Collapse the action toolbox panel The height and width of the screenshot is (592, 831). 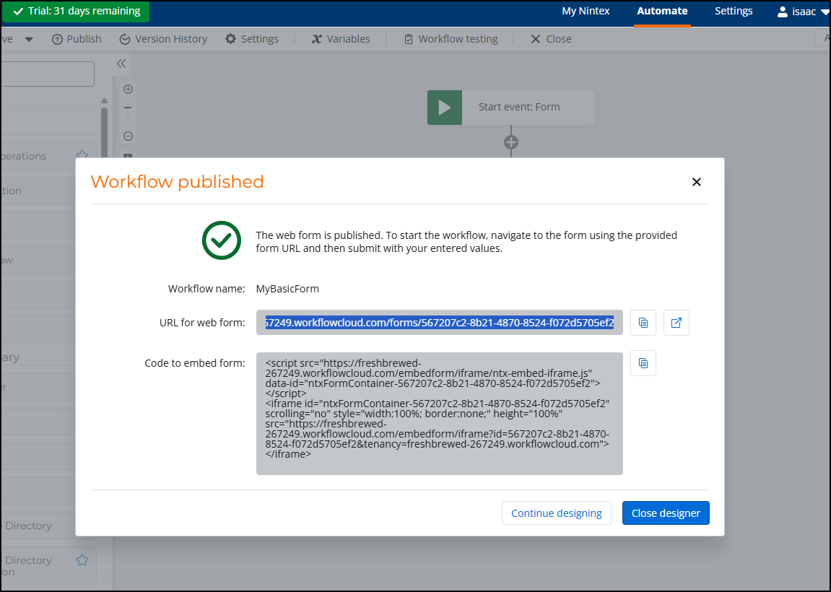click(x=121, y=64)
